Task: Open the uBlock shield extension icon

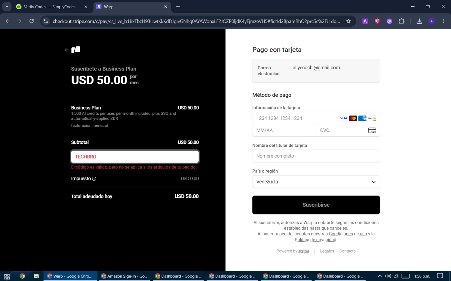Action: coord(377,21)
